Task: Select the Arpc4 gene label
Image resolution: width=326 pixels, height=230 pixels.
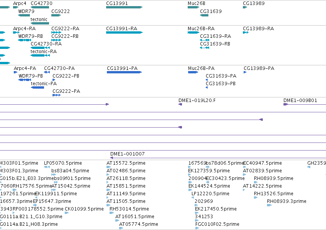Action: tap(20, 3)
